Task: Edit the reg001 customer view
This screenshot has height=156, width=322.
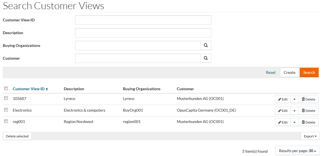Action: [x=283, y=122]
